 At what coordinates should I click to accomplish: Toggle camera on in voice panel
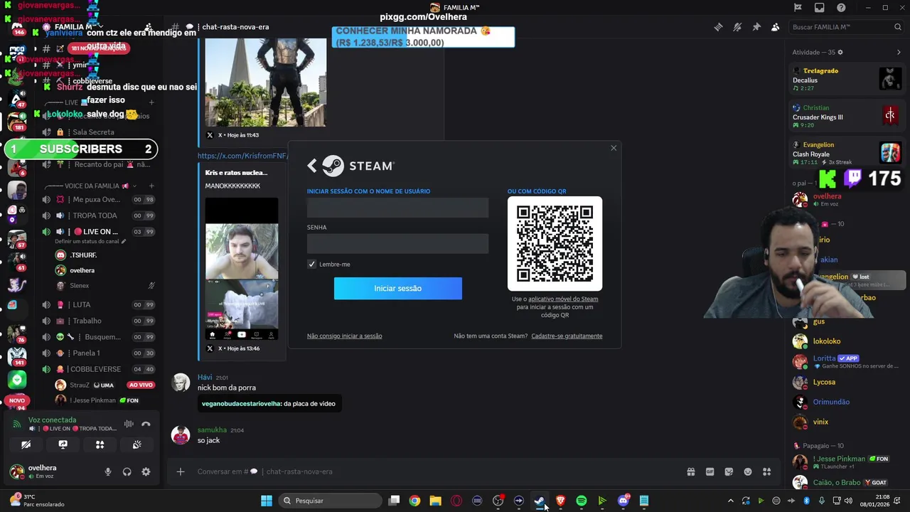[26, 444]
